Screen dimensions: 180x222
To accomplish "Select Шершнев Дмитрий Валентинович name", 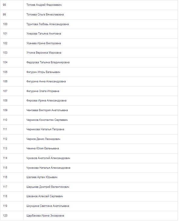I will coord(48,187).
